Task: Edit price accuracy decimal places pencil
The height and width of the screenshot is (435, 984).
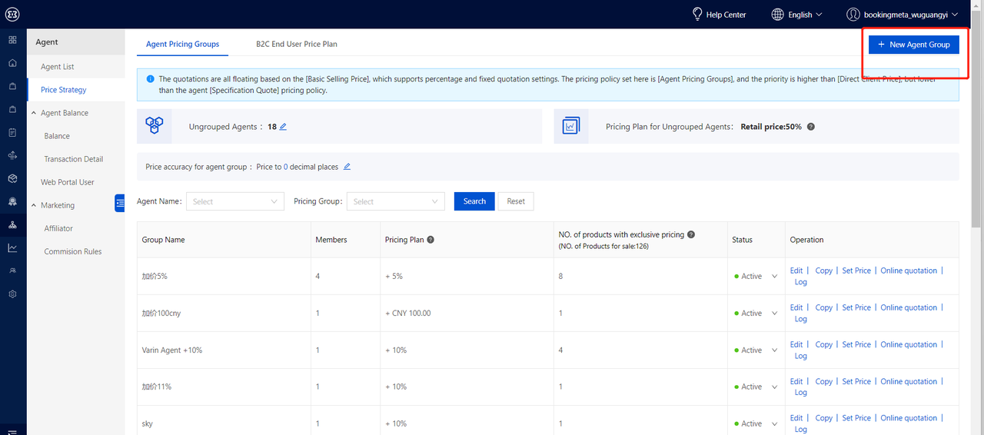Action: pyautogui.click(x=347, y=167)
